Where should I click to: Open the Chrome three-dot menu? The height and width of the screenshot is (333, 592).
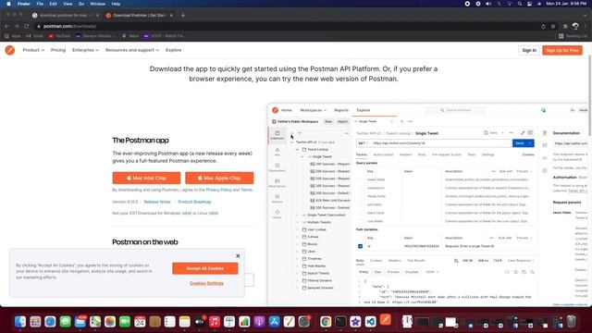(586, 27)
